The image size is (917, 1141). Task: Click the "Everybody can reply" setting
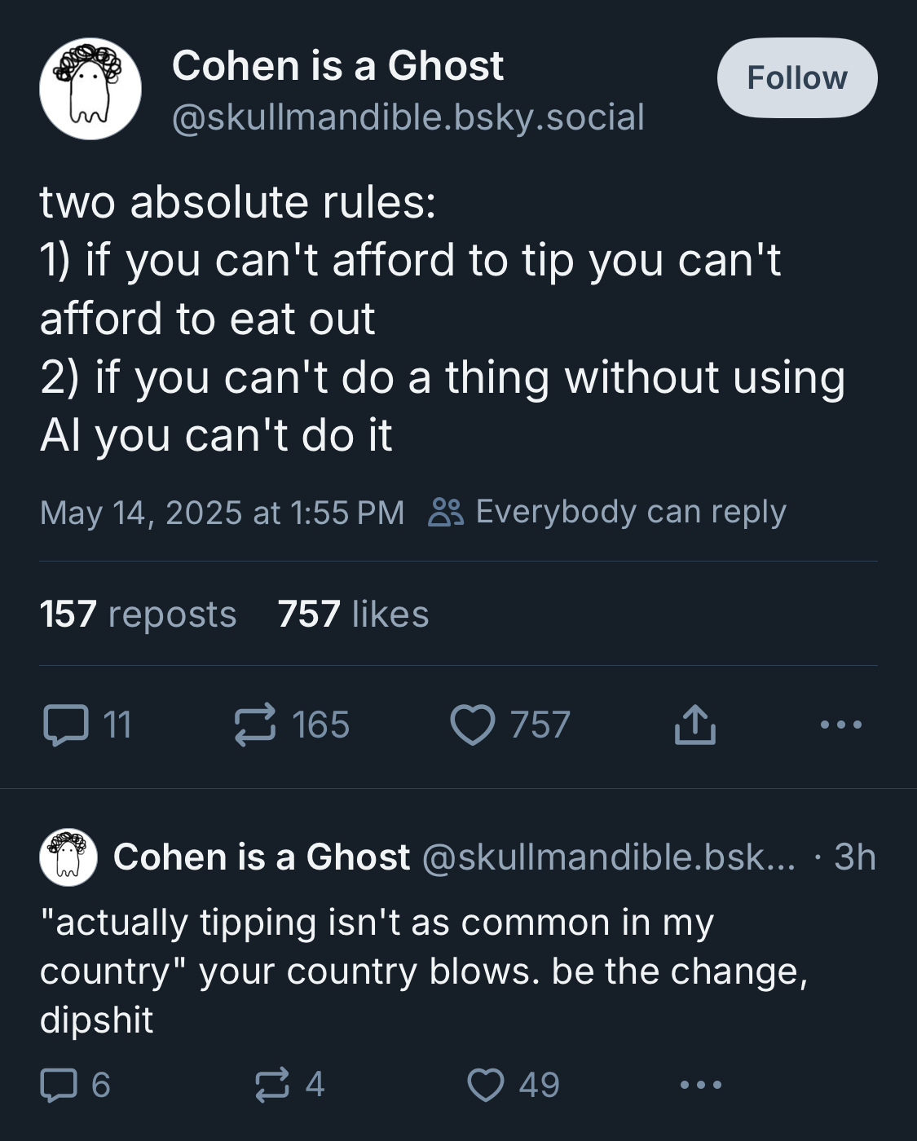pyautogui.click(x=607, y=512)
